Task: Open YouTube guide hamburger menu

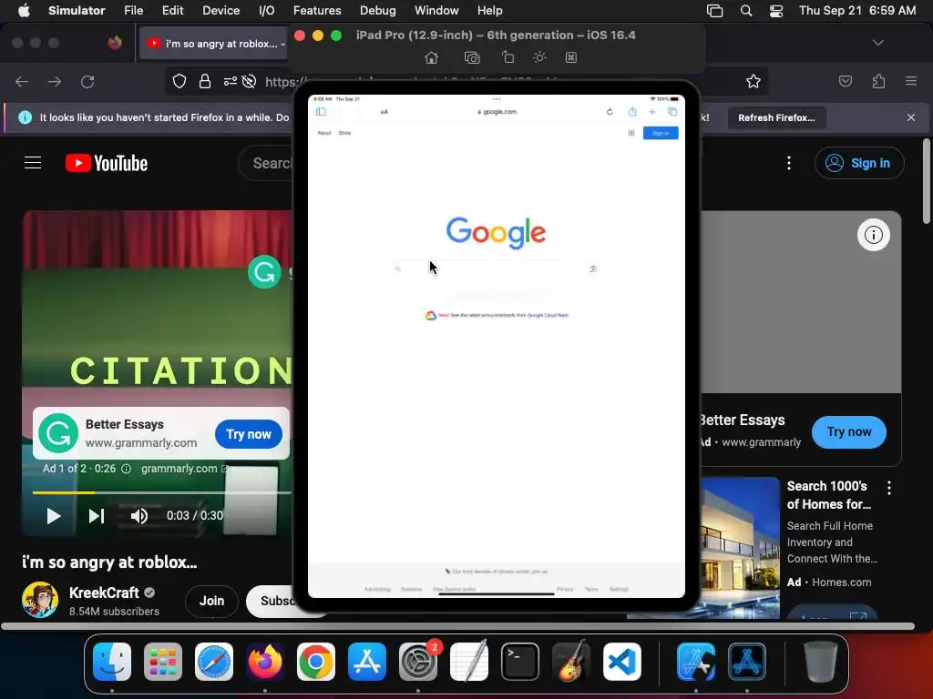Action: coord(33,163)
